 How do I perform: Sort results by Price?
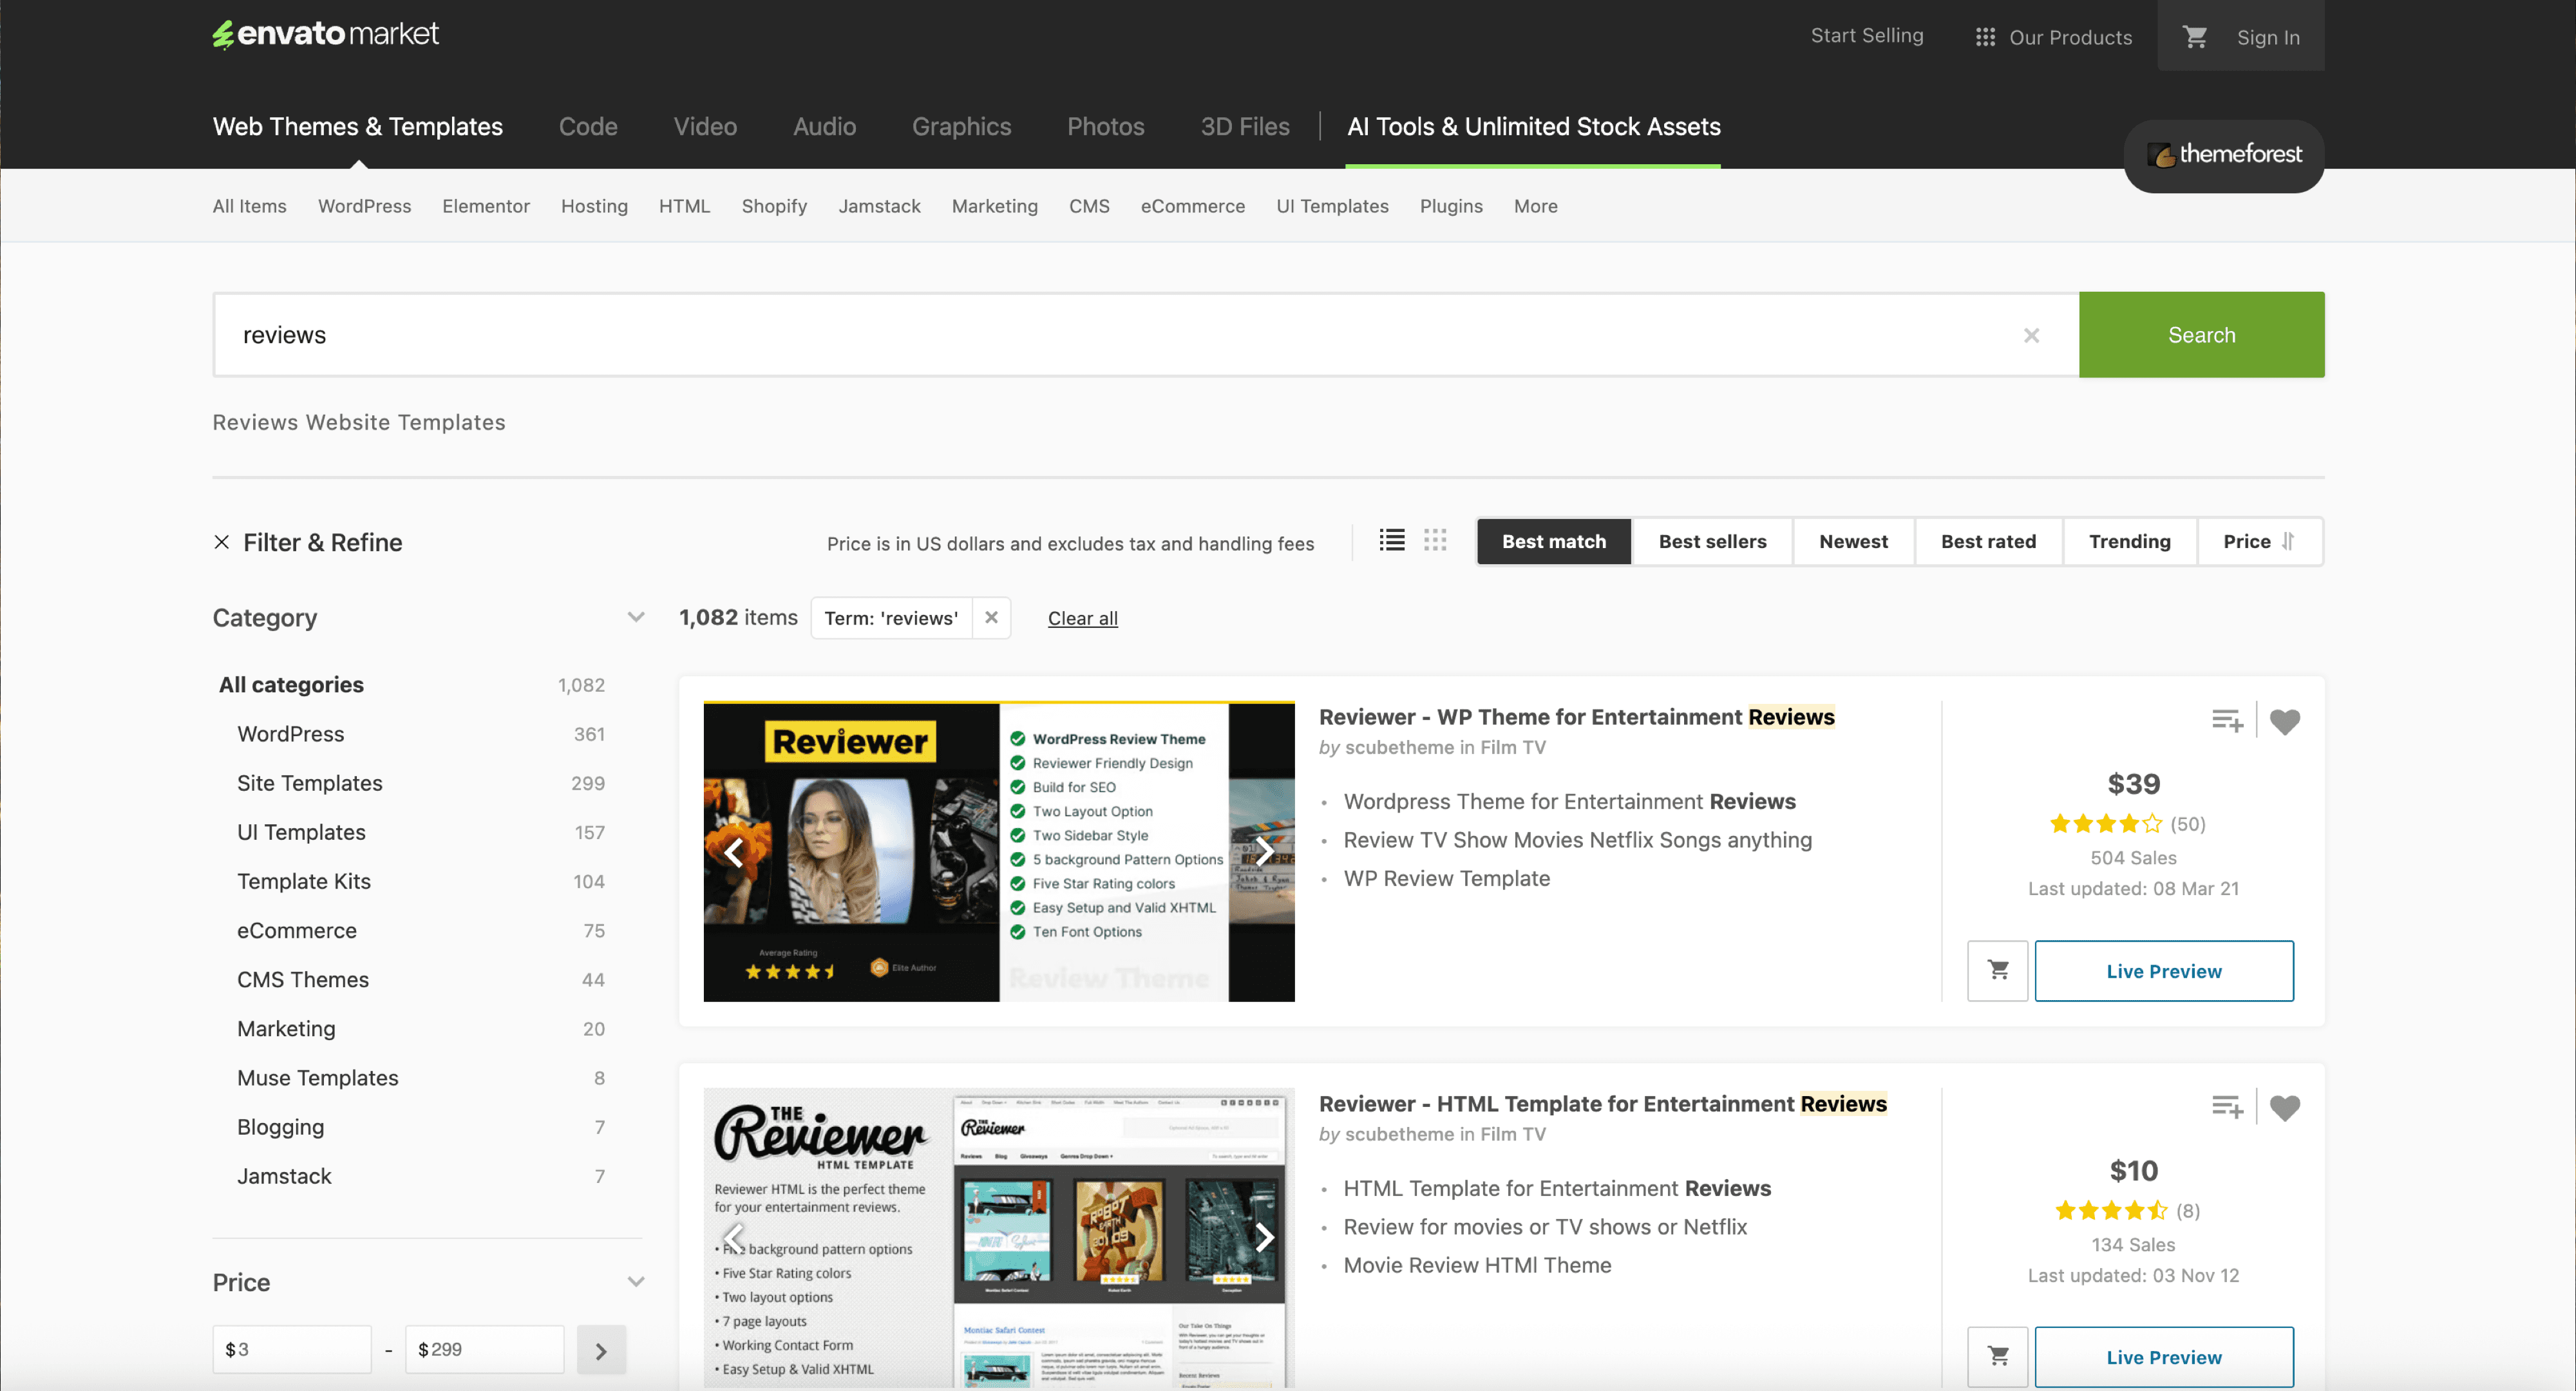pyautogui.click(x=2258, y=541)
